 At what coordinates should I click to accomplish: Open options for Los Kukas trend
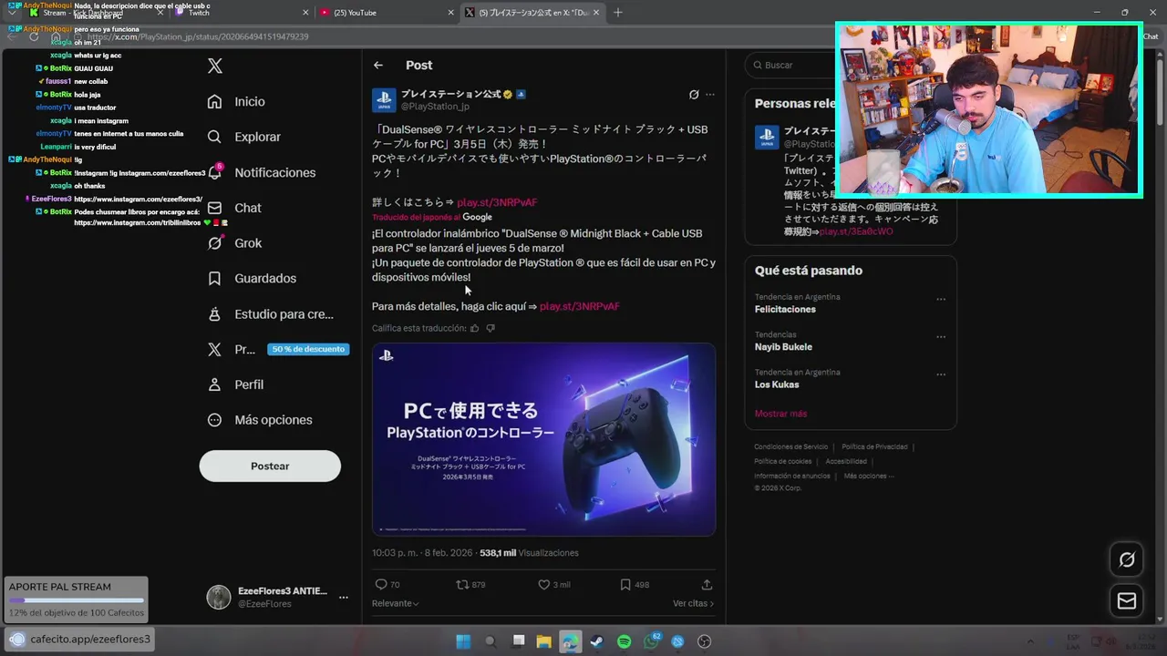coord(941,374)
